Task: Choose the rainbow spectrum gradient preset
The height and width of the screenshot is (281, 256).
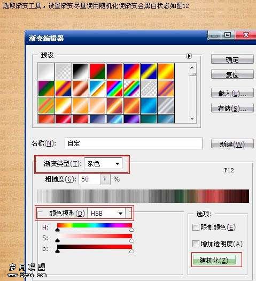Action: click(114, 88)
